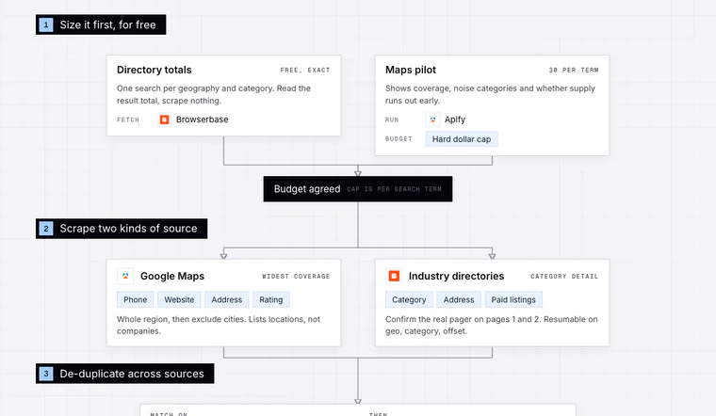Click the 'Scrape two kinds of source' header

coord(122,229)
